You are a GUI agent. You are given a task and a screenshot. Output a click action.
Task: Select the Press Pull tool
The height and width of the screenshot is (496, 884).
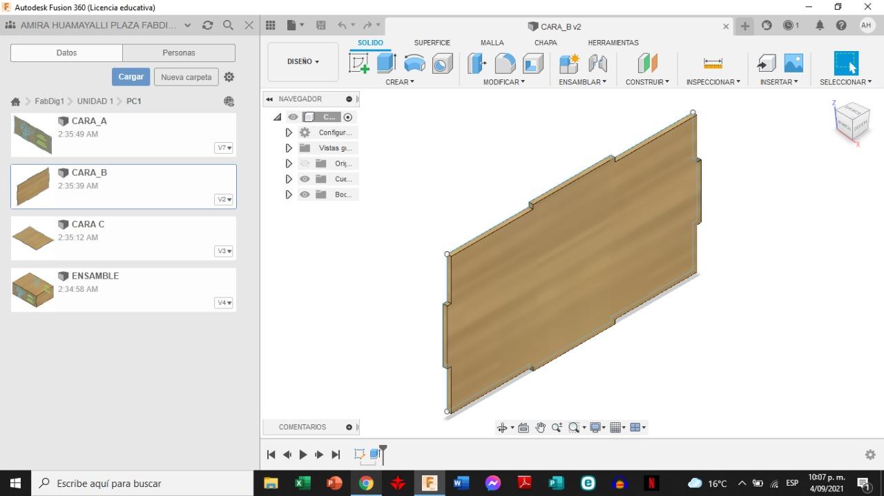pyautogui.click(x=477, y=63)
